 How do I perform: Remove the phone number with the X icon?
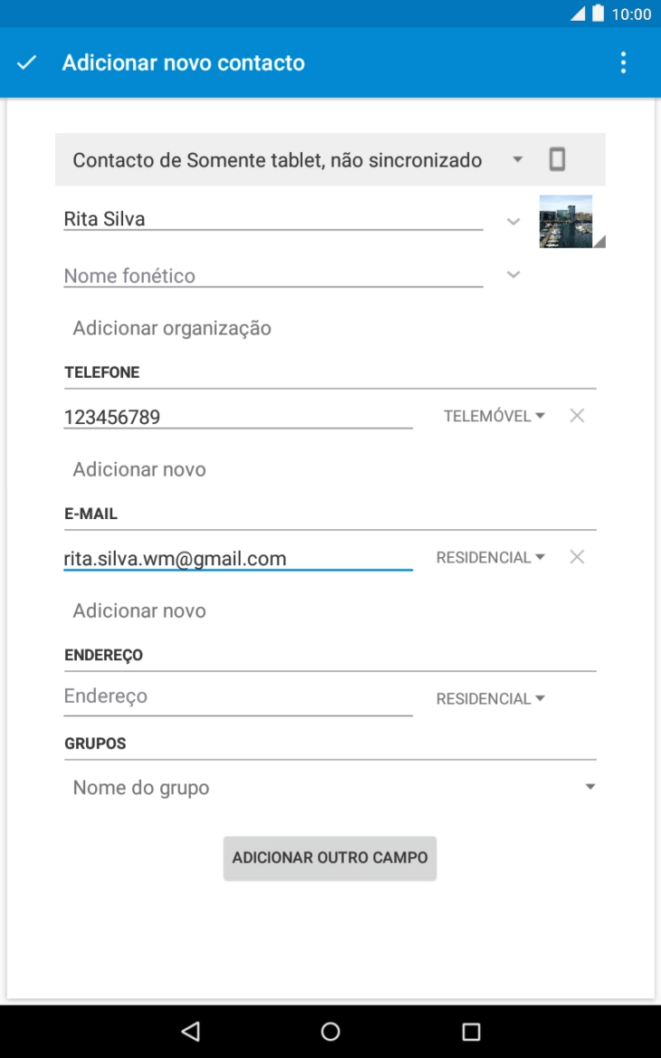[x=577, y=416]
